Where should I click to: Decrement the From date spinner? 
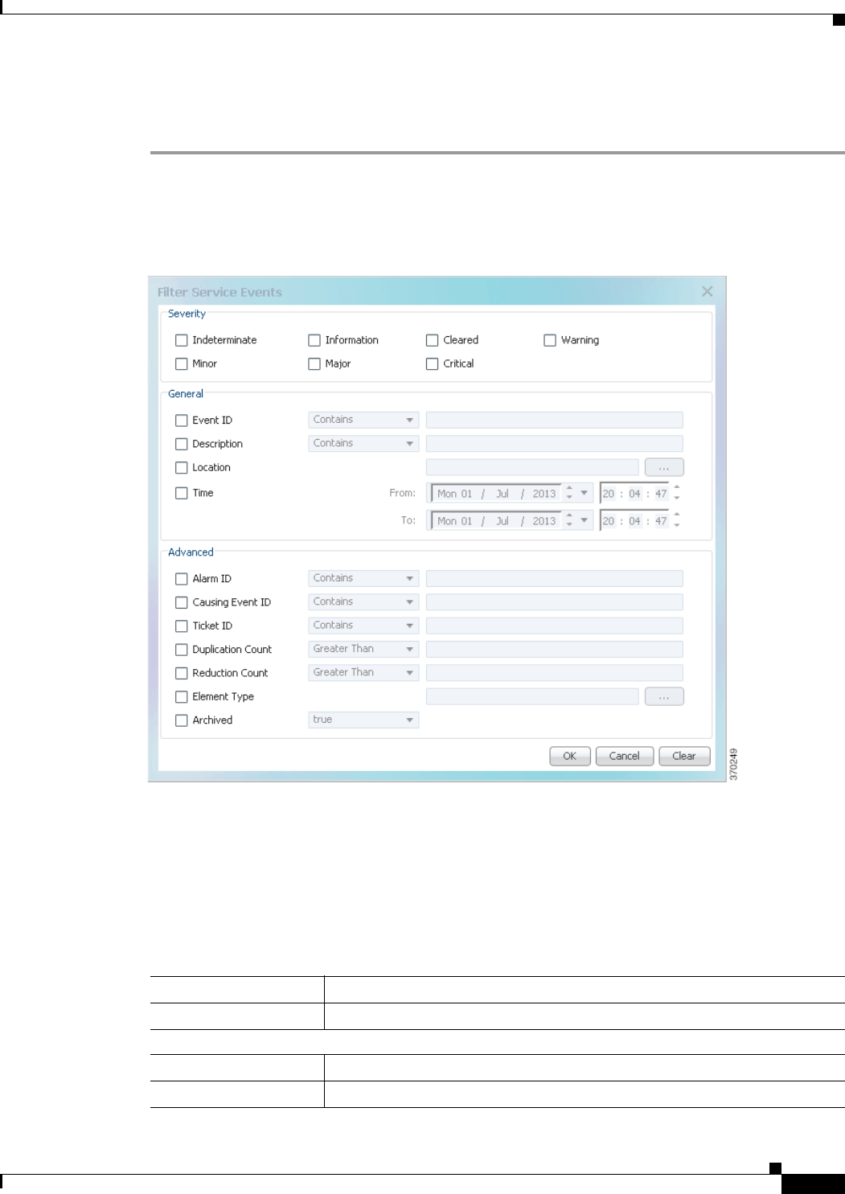[x=569, y=498]
